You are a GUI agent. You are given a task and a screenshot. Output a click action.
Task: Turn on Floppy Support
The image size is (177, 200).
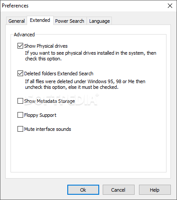(x=20, y=115)
